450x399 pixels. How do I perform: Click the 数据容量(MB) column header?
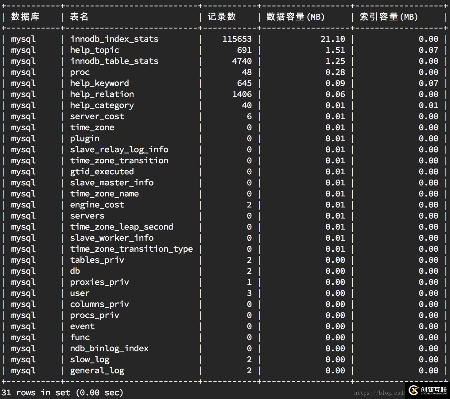(x=295, y=17)
